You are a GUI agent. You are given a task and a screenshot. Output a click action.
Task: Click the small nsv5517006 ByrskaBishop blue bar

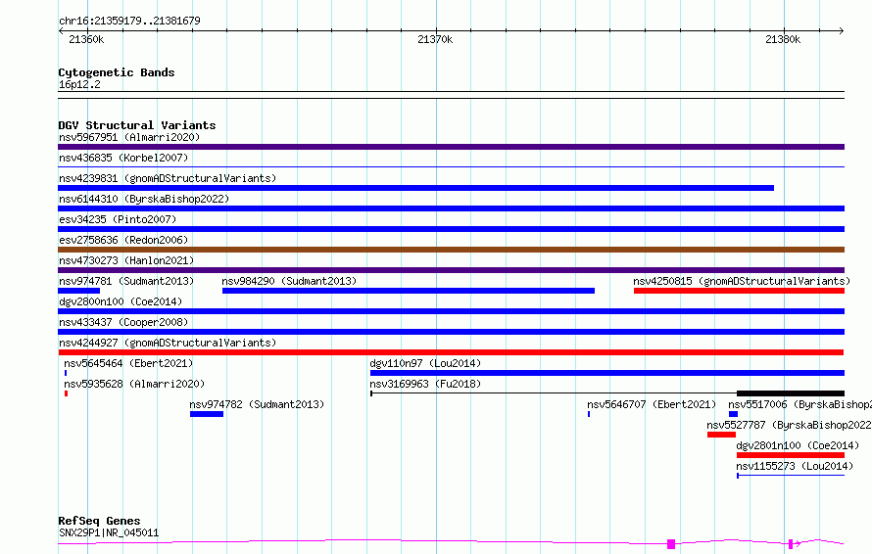click(733, 414)
